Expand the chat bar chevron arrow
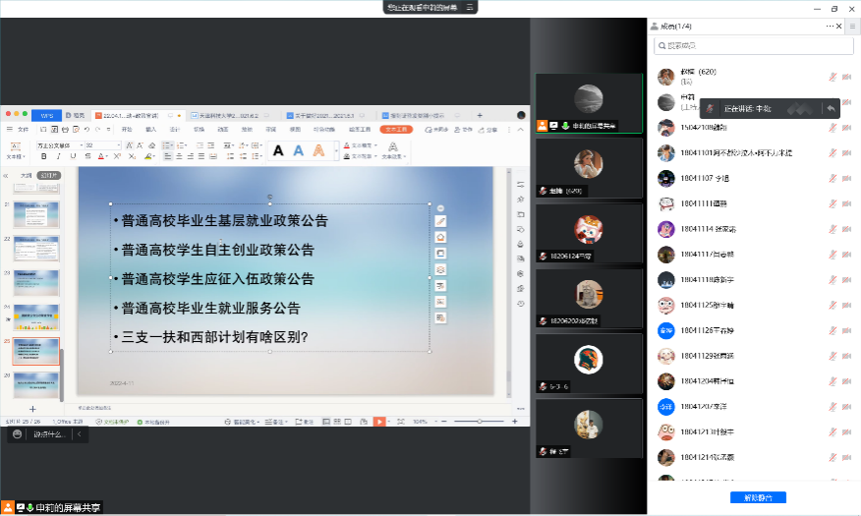Screen dimensions: 861x516 (x=78, y=433)
